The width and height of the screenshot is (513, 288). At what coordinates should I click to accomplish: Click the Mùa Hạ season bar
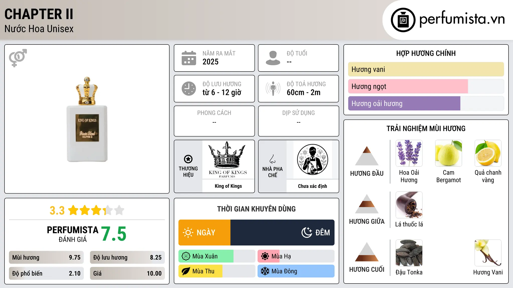(296, 256)
